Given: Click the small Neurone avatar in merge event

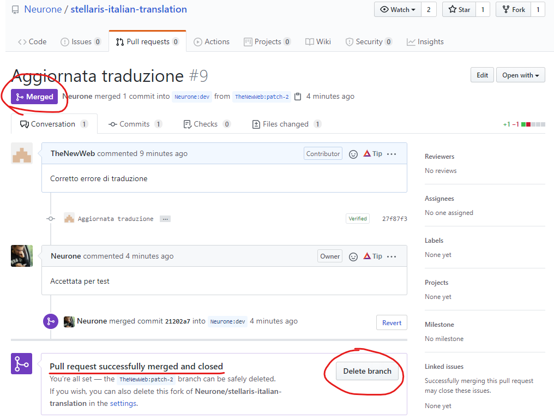Looking at the screenshot, I should coord(69,321).
